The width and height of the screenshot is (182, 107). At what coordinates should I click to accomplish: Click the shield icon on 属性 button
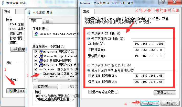11,91
